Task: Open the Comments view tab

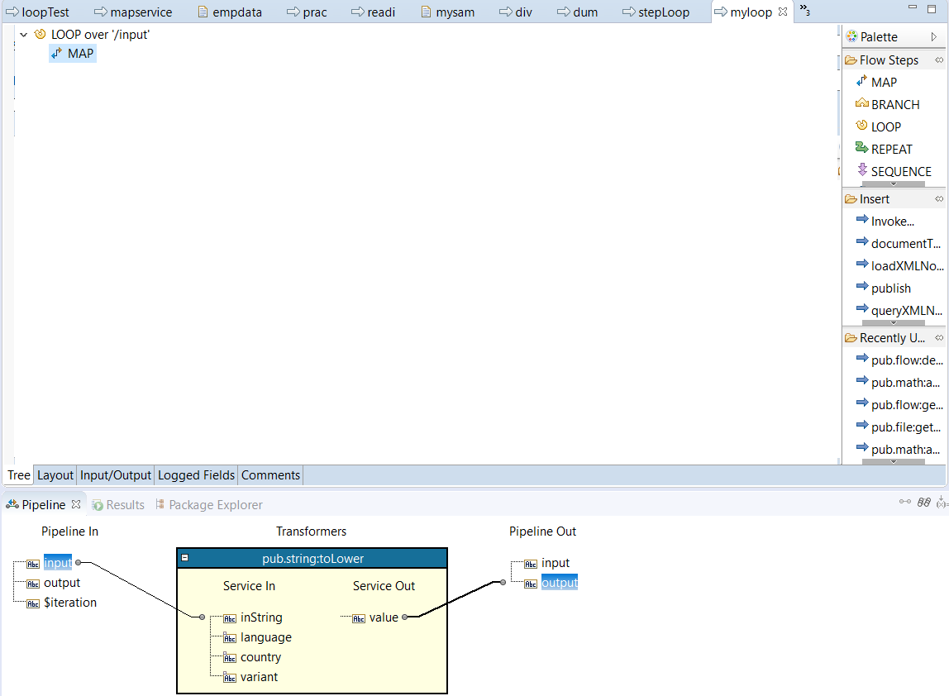Action: pos(270,475)
